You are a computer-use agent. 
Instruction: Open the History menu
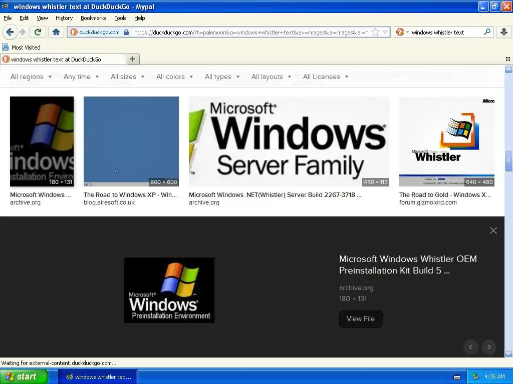point(64,18)
